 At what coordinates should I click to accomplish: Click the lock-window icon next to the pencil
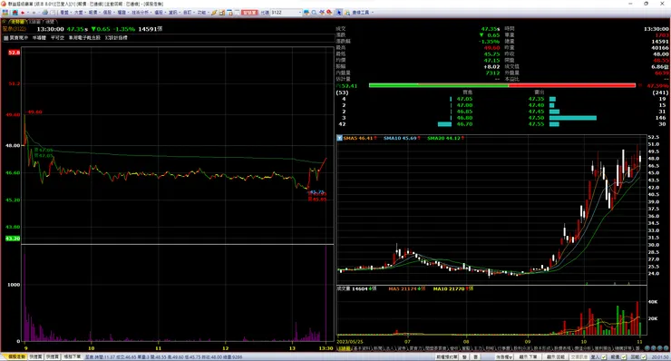tap(221, 13)
